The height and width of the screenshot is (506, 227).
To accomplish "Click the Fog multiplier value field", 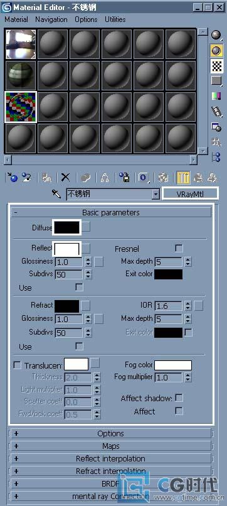I will [168, 377].
